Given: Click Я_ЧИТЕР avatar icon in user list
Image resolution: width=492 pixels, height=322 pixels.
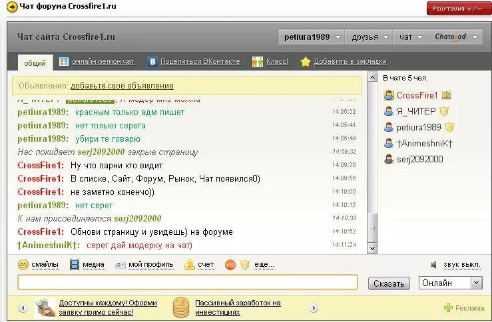Looking at the screenshot, I should (389, 111).
